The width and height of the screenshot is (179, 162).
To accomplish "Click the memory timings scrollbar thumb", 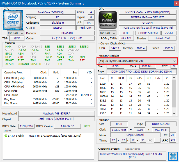I will coord(174,94).
